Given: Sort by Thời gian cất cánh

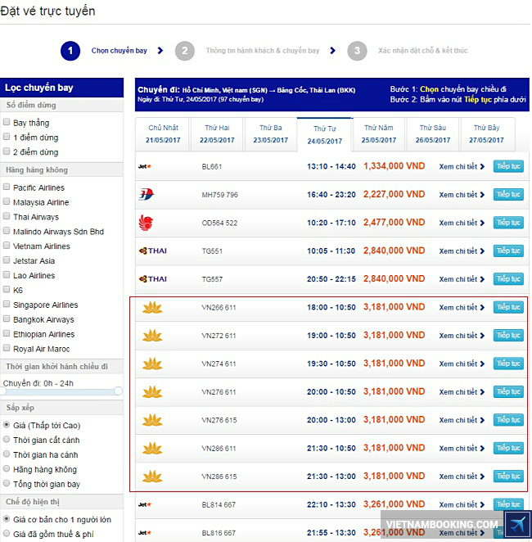Looking at the screenshot, I should [7, 440].
